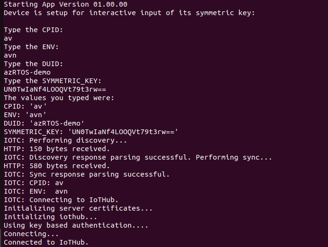
Task: Click the typed 'azRTOS-demo' input line
Action: click(x=27, y=72)
